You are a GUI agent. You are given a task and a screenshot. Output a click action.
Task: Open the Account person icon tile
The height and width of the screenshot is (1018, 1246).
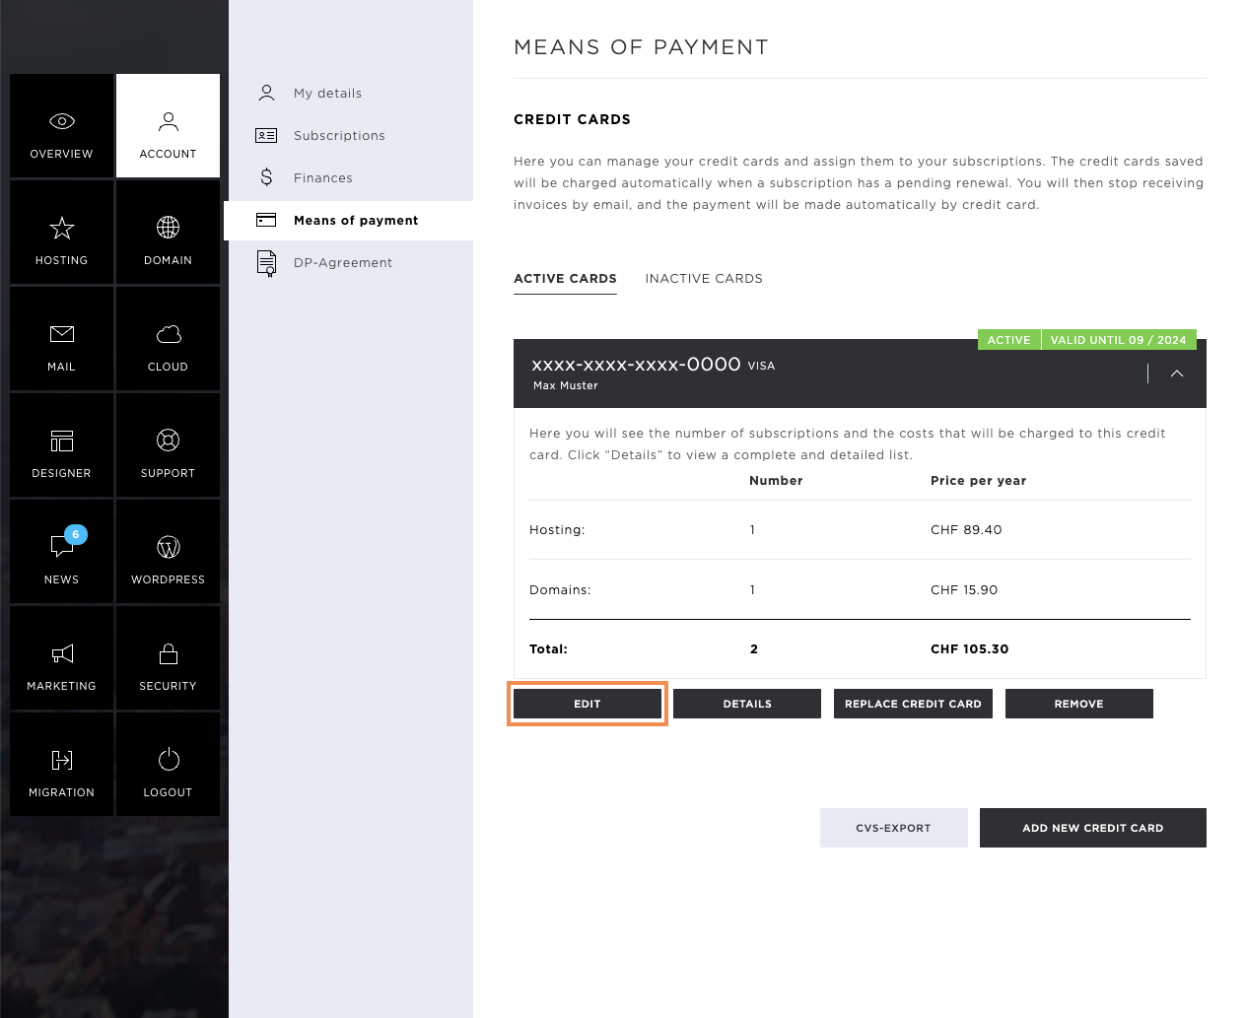tap(168, 126)
